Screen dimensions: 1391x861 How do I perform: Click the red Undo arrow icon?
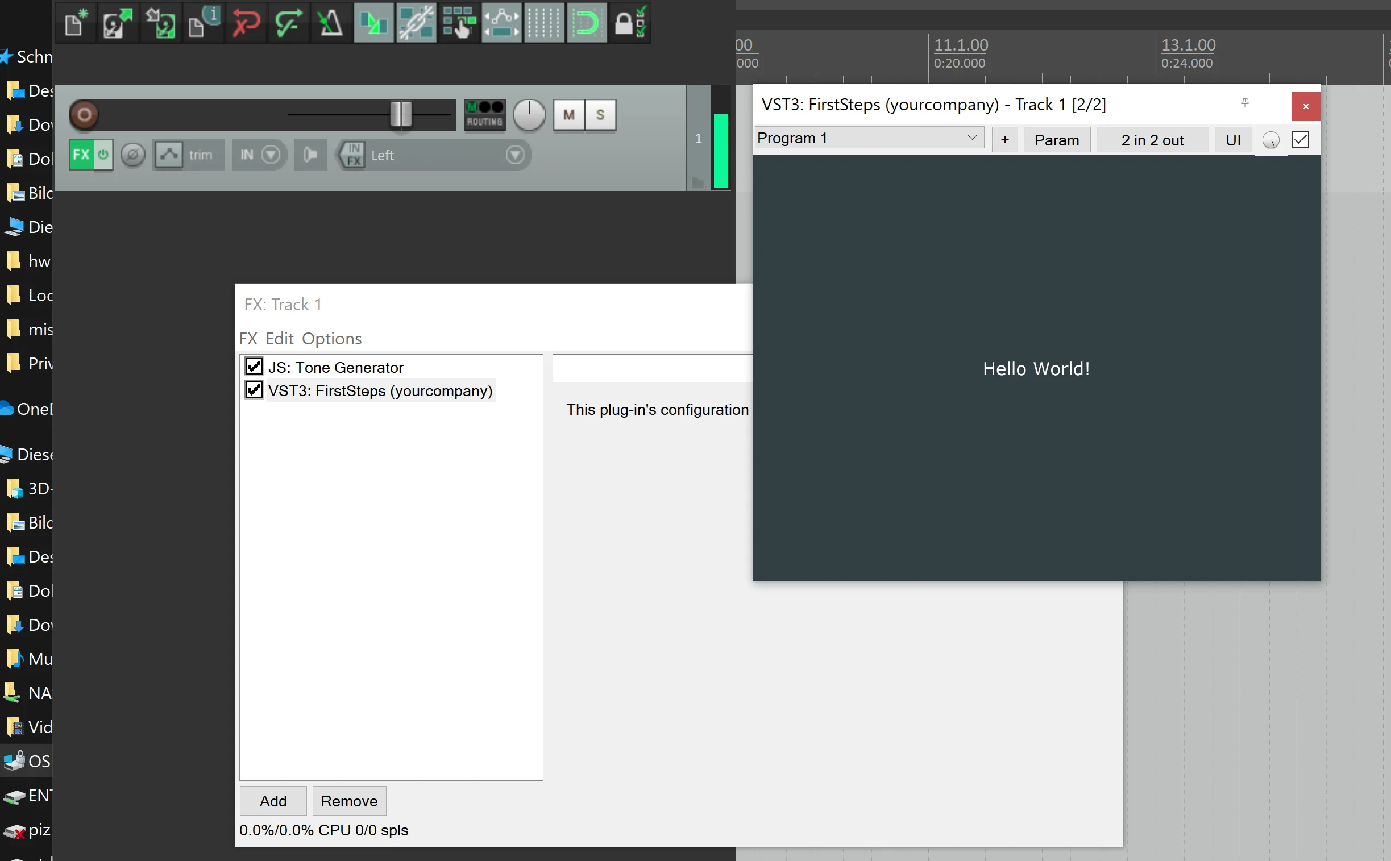tap(246, 23)
